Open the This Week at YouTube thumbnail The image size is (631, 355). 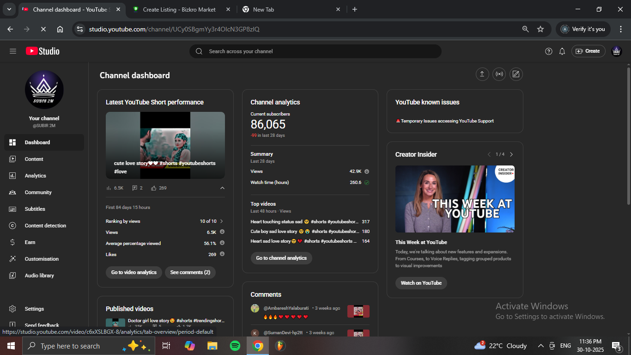455,199
